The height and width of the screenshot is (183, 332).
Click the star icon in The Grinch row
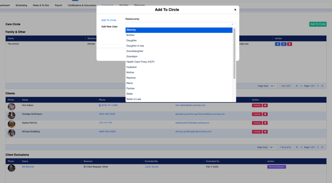[x=277, y=44]
